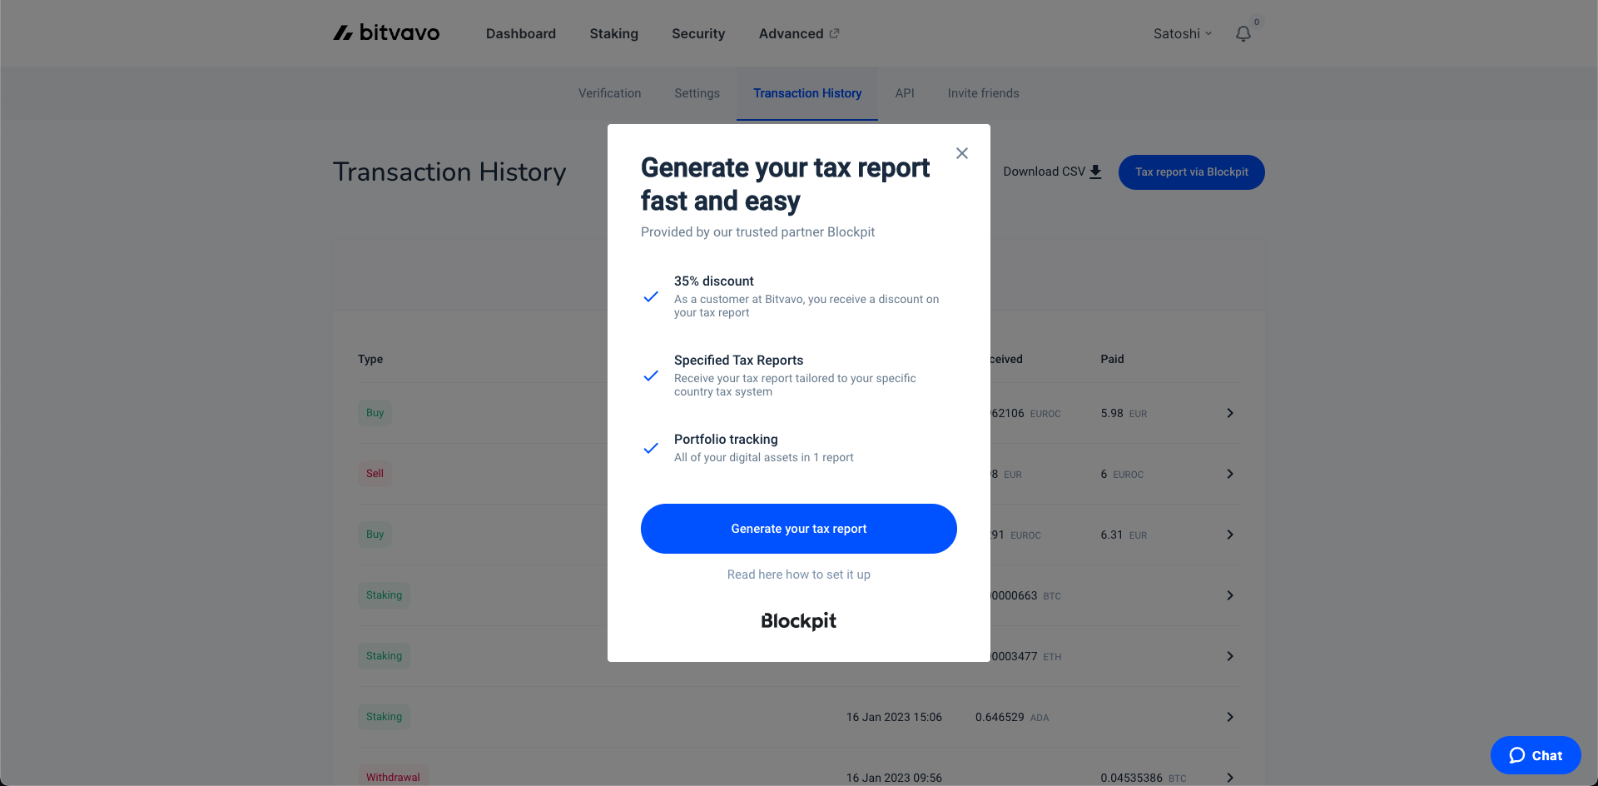Go to Dashboard
This screenshot has height=786, width=1598.
(x=521, y=34)
